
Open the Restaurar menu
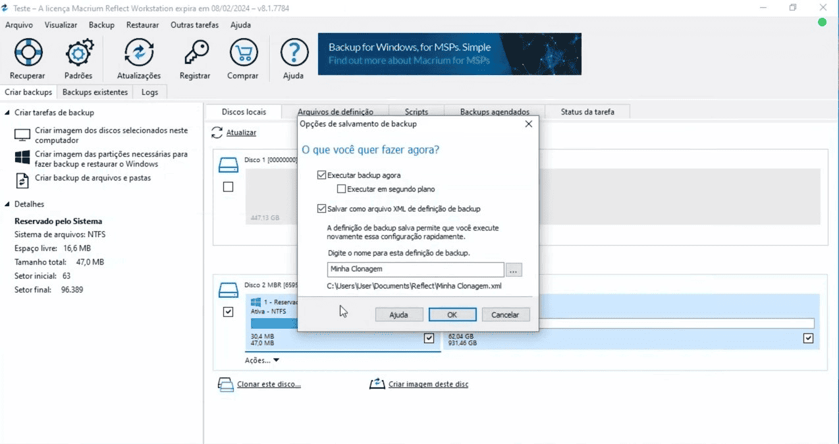tap(142, 25)
